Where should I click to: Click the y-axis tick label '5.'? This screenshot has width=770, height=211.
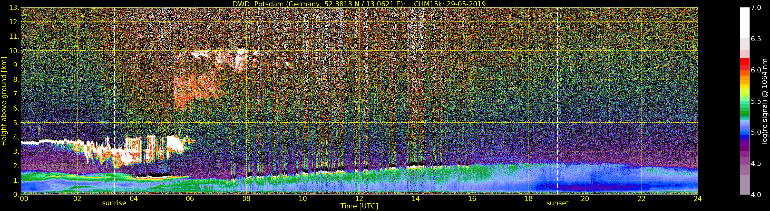16,123
